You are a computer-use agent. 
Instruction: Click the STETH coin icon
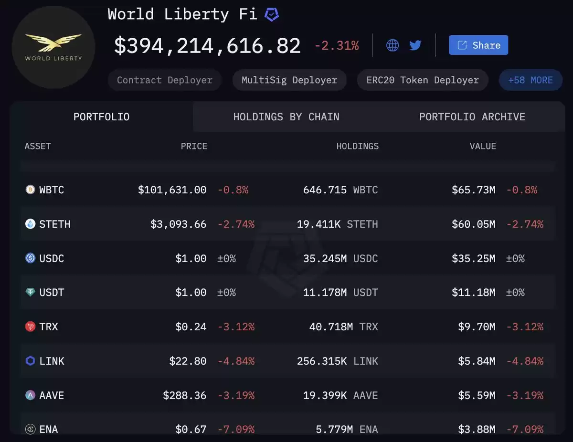[31, 224]
